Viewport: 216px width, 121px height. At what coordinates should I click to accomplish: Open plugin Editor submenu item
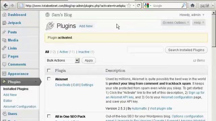coord(8,101)
